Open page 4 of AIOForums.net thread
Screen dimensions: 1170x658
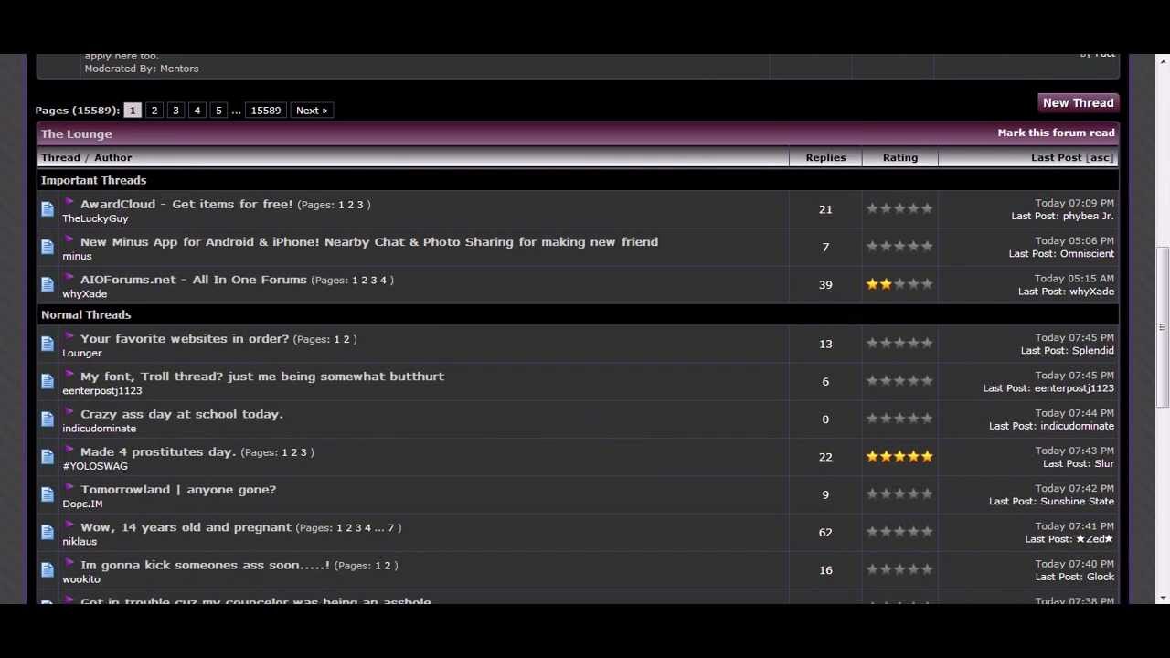coord(383,281)
